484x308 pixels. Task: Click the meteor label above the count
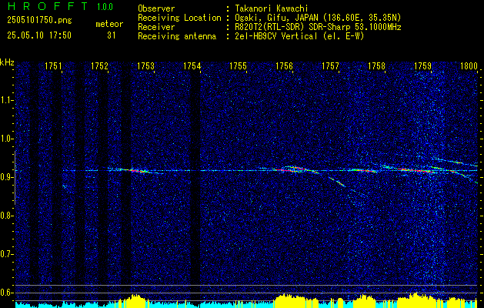(x=109, y=24)
